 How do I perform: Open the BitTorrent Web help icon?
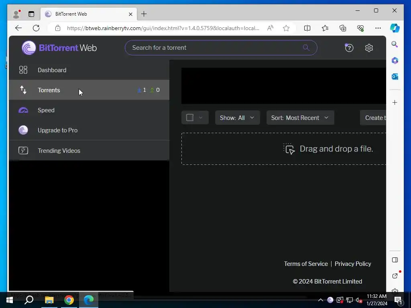349,48
